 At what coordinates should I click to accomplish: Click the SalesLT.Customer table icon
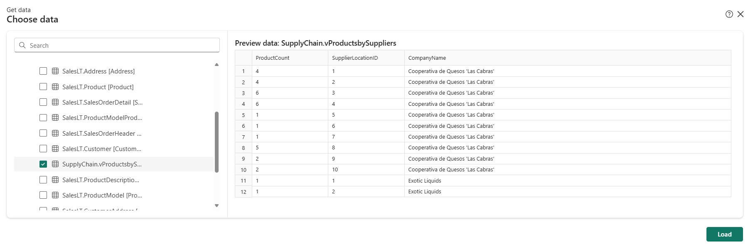[55, 149]
